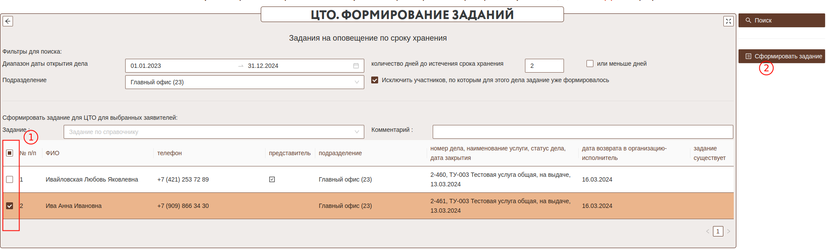Viewport: 826px width, 249px height.
Task: Click the next page arrow
Action: point(728,231)
